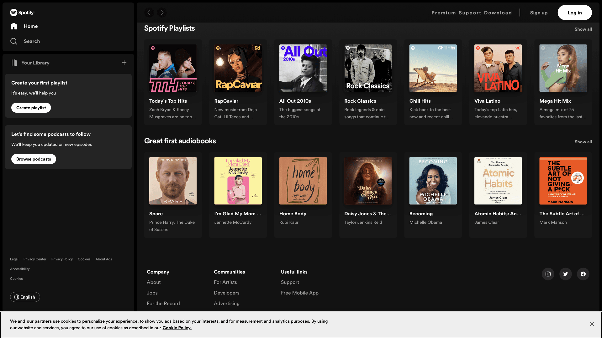602x338 pixels.
Task: Click the Free Mobile App link
Action: click(300, 293)
